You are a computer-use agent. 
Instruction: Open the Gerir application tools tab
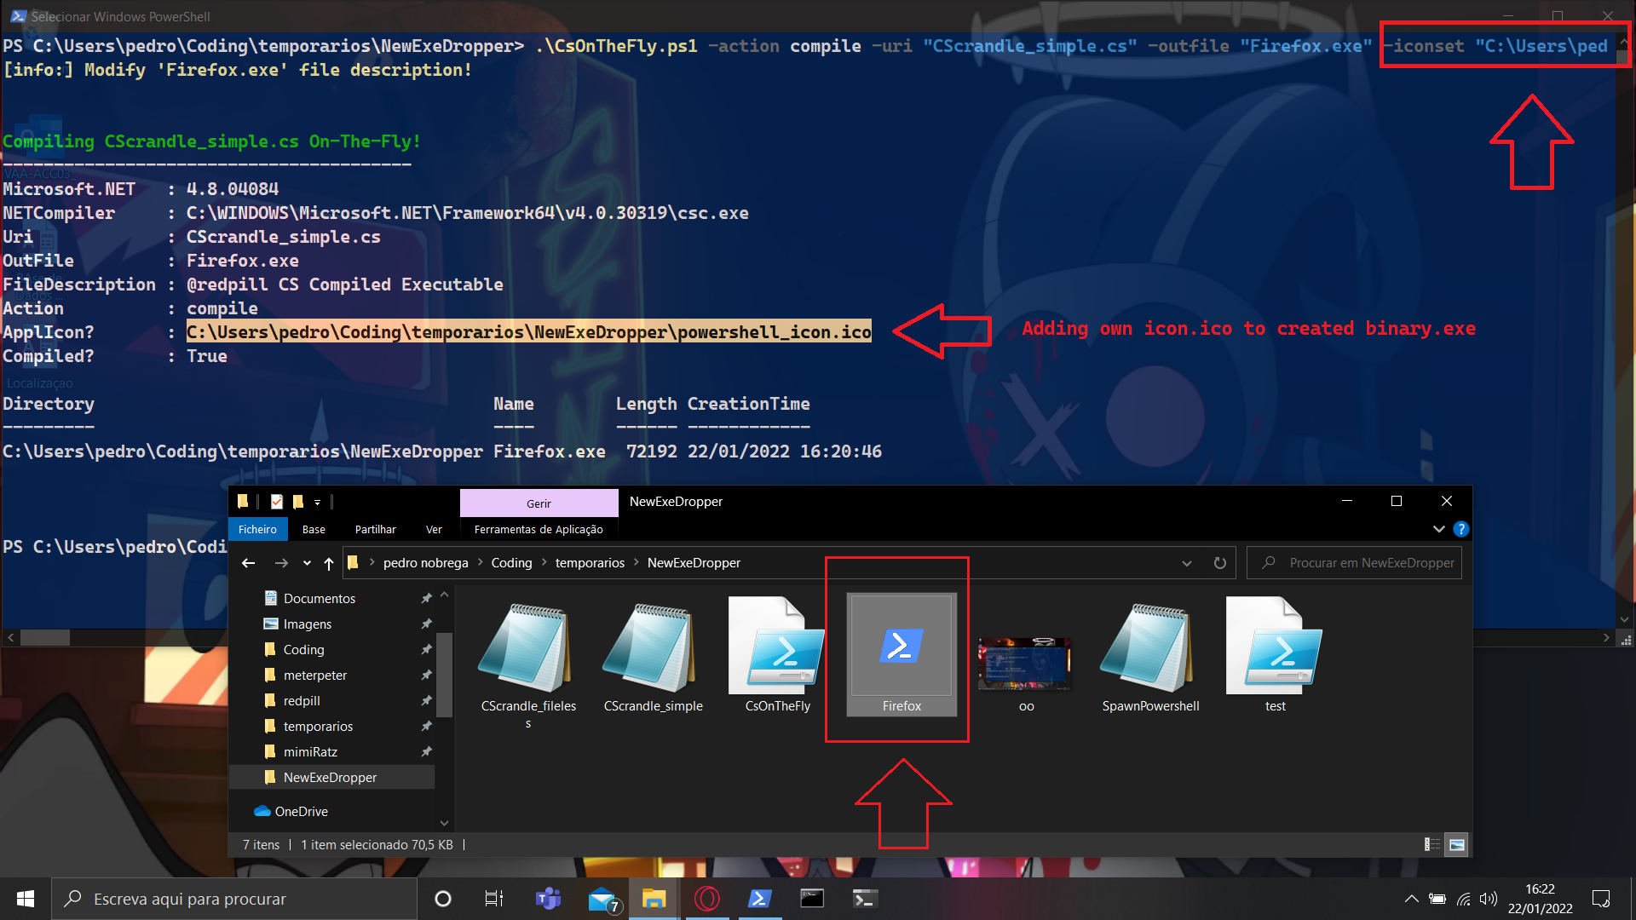click(539, 503)
